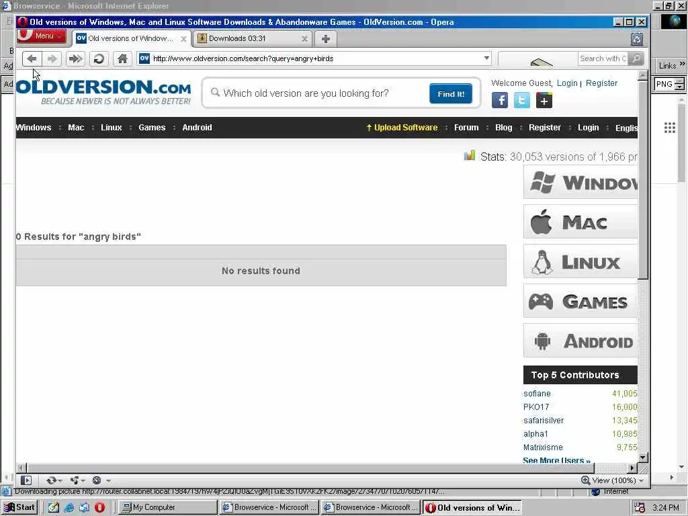Open the Android category banner
Screen dimensions: 688x516
[x=580, y=341]
